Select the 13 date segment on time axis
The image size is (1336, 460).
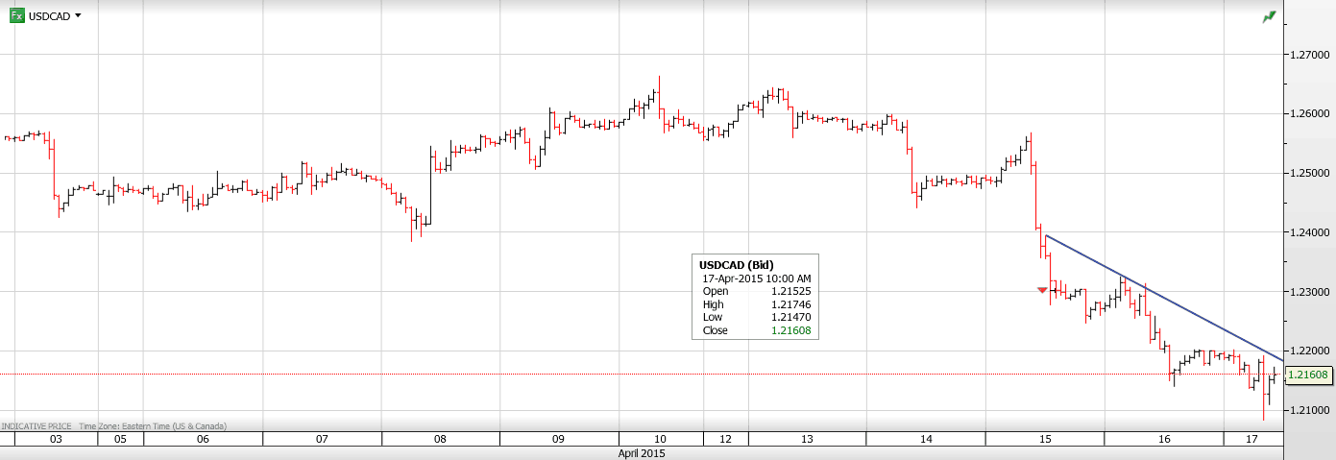coord(807,439)
